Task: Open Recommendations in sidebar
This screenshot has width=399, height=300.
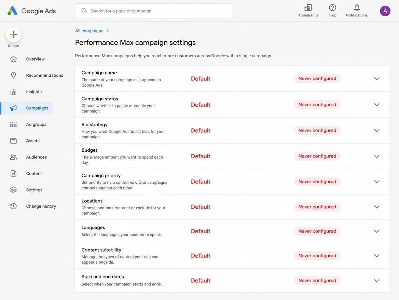Action: coord(44,75)
